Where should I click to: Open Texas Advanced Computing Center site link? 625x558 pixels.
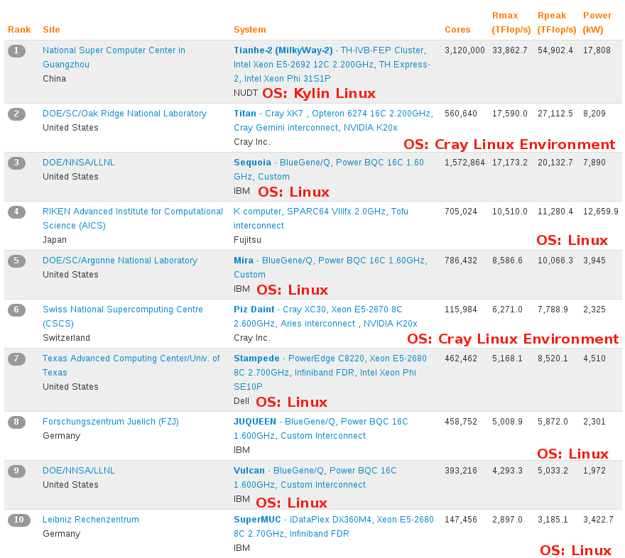pos(131,366)
